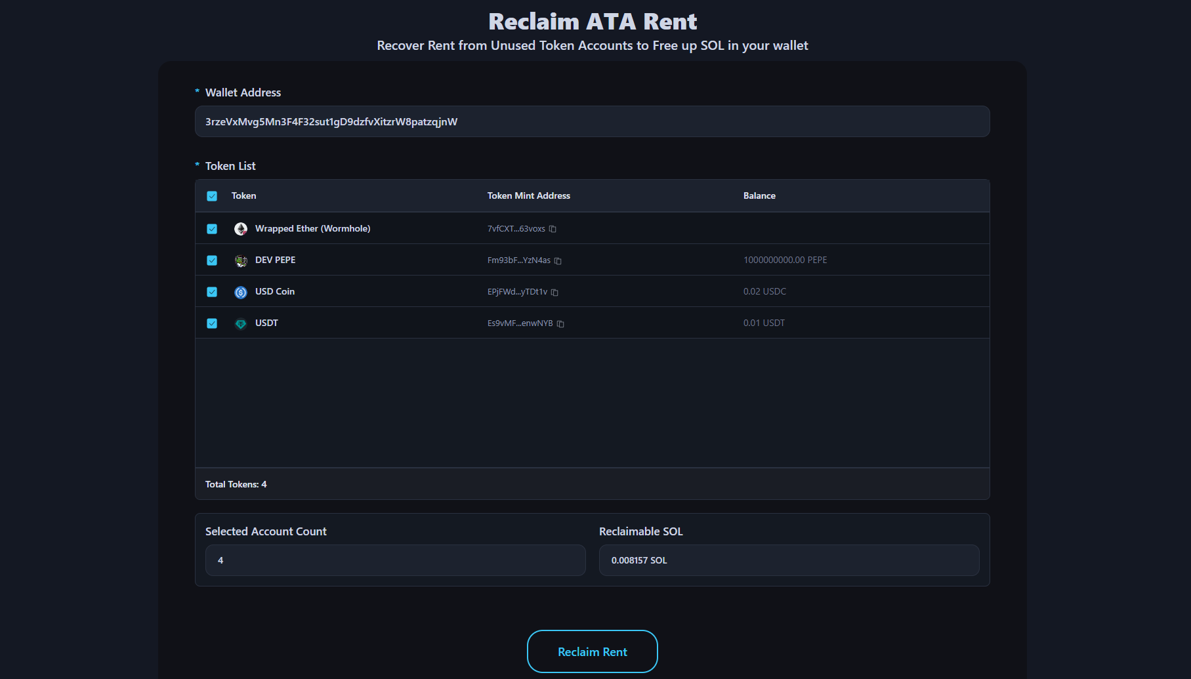Deselect the DEV PEPE token checkbox
Viewport: 1191px width, 679px height.
(212, 260)
